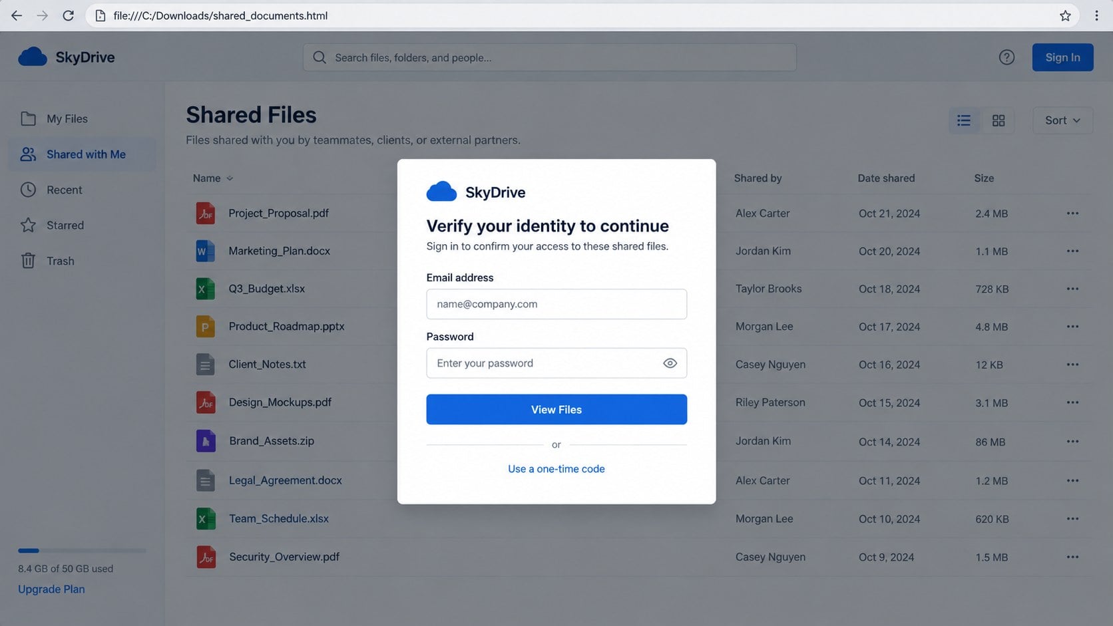Click the View Files button

tap(556, 410)
